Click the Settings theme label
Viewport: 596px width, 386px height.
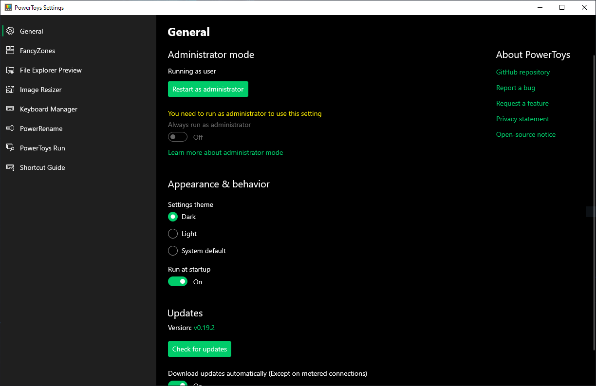(190, 204)
